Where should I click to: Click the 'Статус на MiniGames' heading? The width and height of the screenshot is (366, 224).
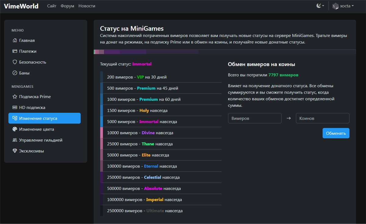point(132,29)
